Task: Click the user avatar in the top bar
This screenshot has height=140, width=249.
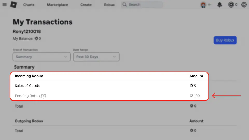Action: [203, 5]
